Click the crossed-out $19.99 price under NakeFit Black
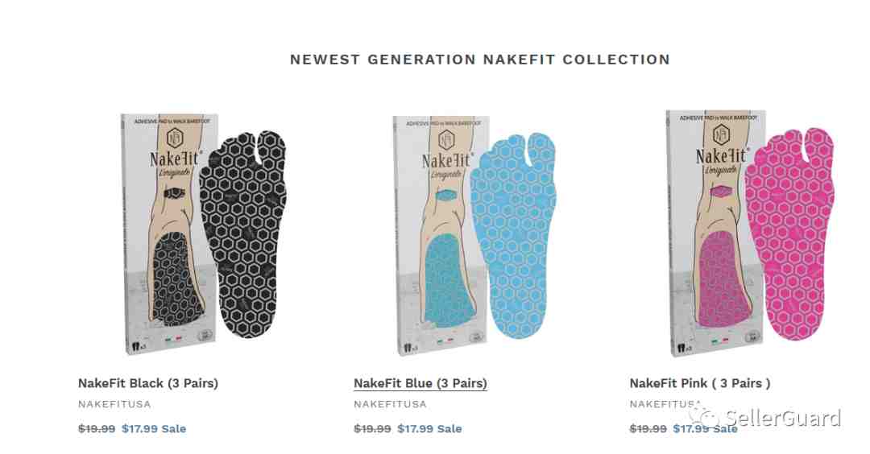Screen dimensions: 870x454 (97, 428)
